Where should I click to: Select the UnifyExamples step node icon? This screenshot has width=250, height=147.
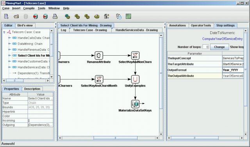point(135,79)
